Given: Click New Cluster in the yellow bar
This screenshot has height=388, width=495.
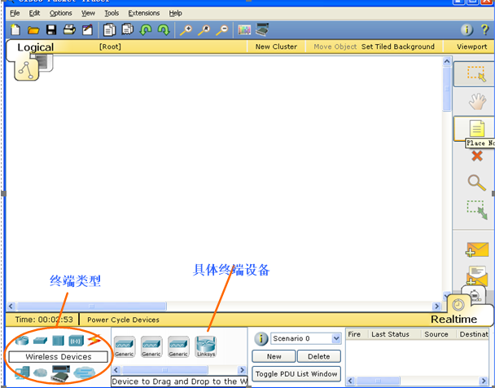Looking at the screenshot, I should (276, 46).
